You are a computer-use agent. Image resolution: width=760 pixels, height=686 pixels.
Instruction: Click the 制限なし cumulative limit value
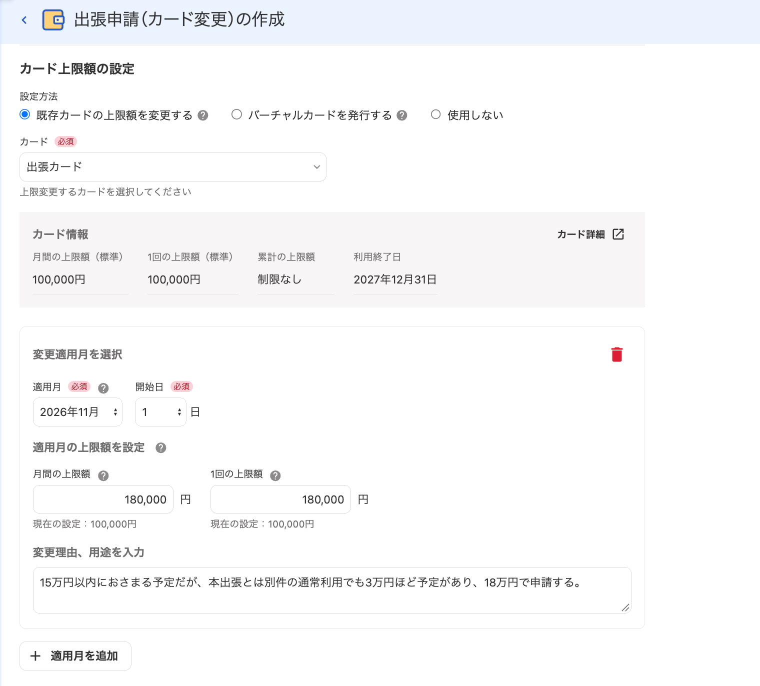(279, 279)
